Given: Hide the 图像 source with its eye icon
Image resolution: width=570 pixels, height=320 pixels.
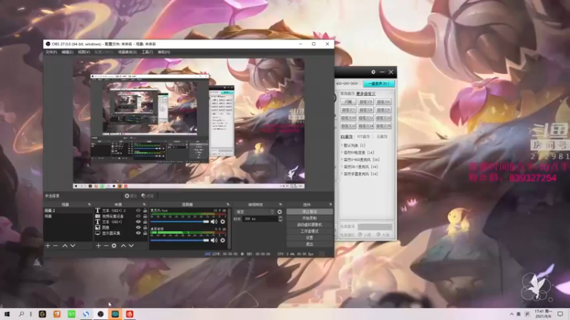Looking at the screenshot, I should tap(138, 228).
